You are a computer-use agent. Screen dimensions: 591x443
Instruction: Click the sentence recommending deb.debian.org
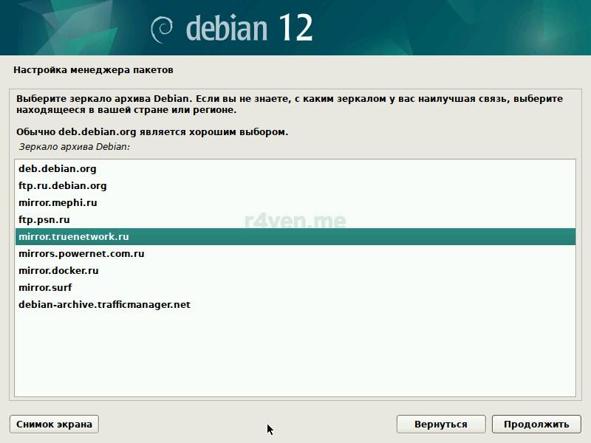(151, 132)
